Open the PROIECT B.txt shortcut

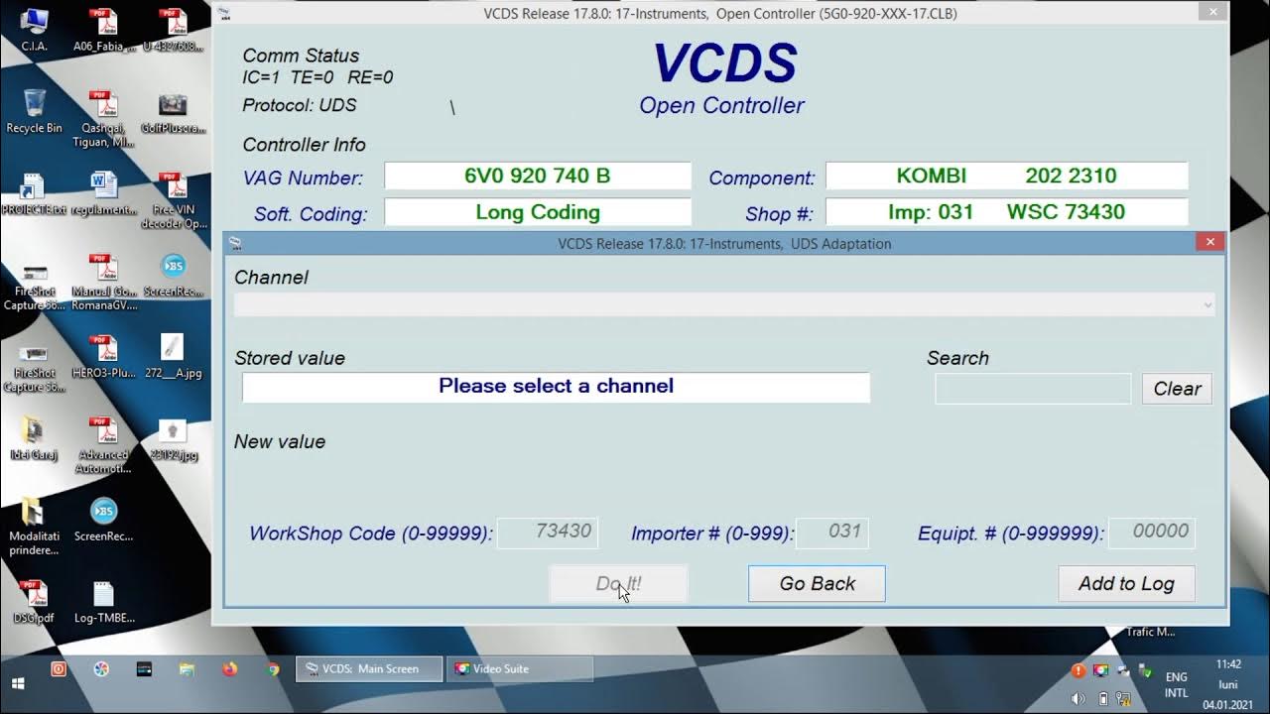[34, 192]
